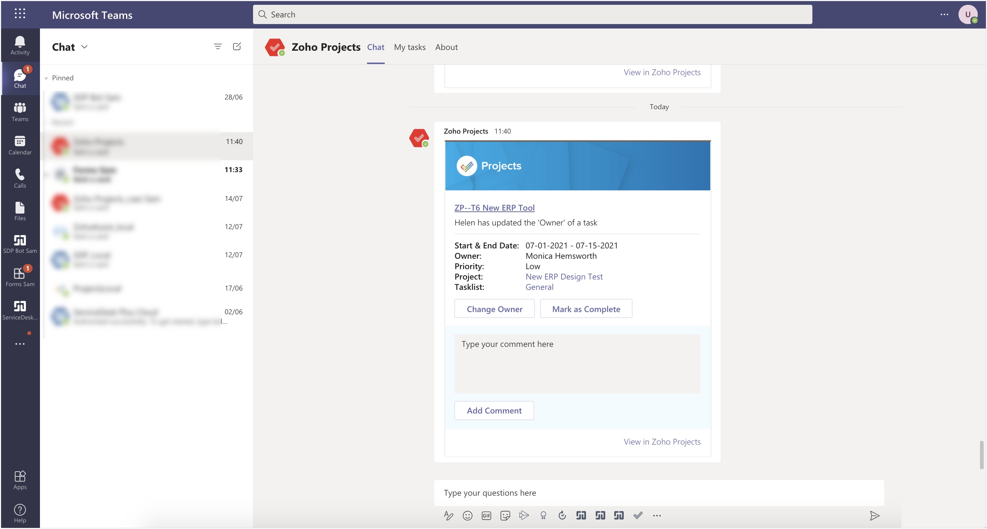Click Mark as Complete button

click(x=586, y=309)
